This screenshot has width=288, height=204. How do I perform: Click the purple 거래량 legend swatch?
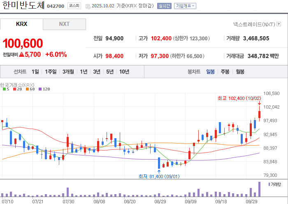click(x=269, y=184)
